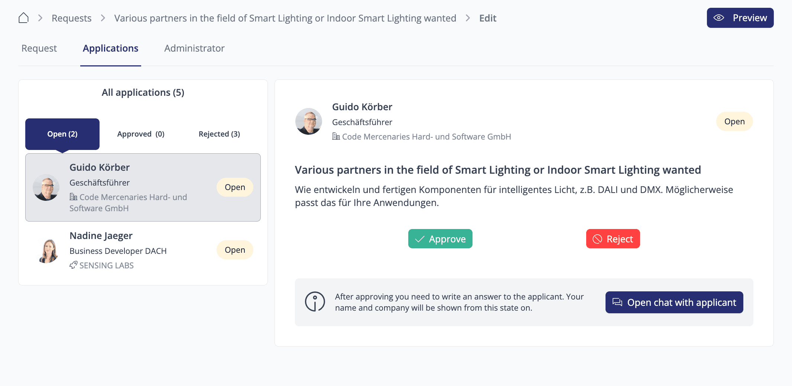Click the checkmark icon on Approve
This screenshot has width=792, height=386.
click(x=420, y=239)
